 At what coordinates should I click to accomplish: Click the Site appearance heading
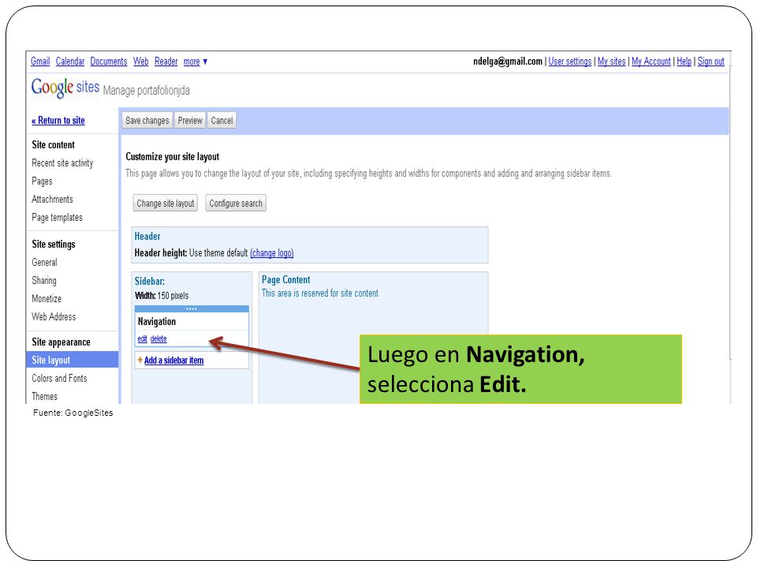coord(62,342)
